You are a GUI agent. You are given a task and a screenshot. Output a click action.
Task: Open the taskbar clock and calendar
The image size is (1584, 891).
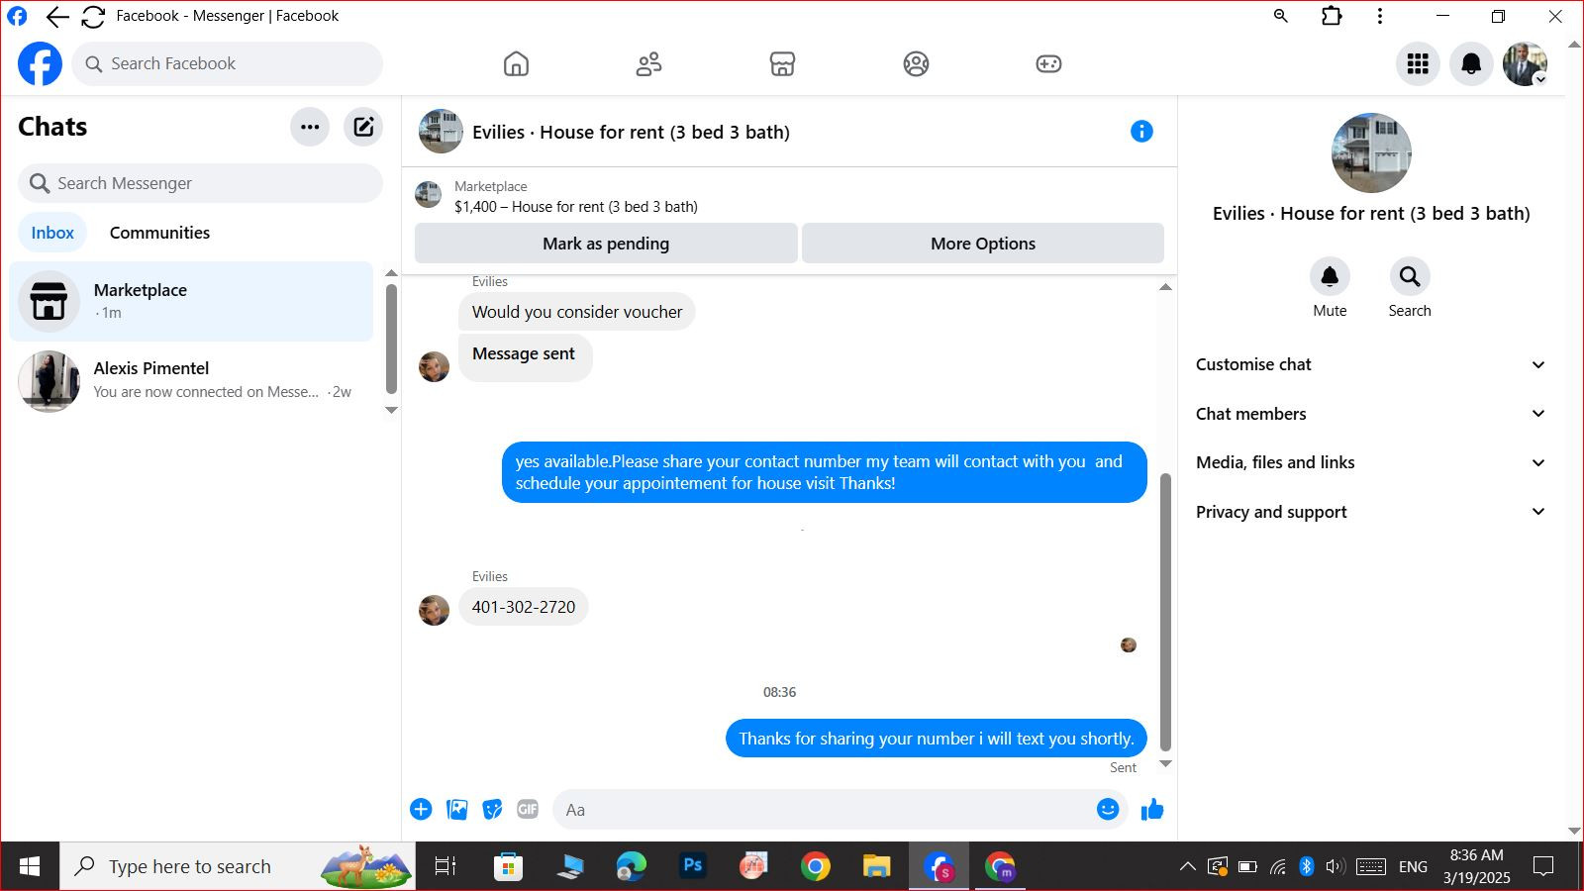click(x=1476, y=867)
